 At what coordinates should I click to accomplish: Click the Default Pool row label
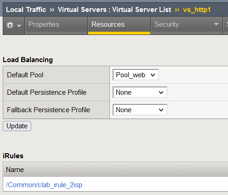click(25, 75)
